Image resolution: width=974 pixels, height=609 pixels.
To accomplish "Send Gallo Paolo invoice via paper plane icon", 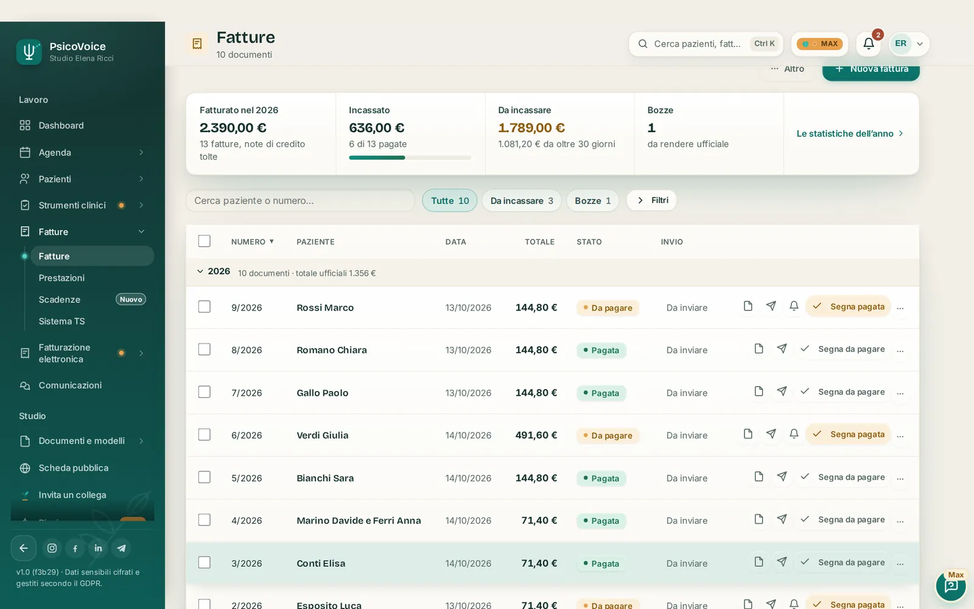I will point(782,391).
